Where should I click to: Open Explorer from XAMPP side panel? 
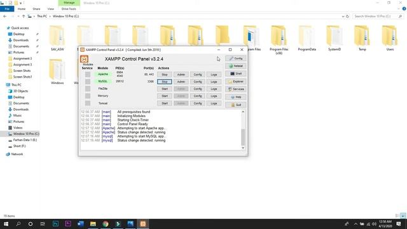pyautogui.click(x=236, y=81)
